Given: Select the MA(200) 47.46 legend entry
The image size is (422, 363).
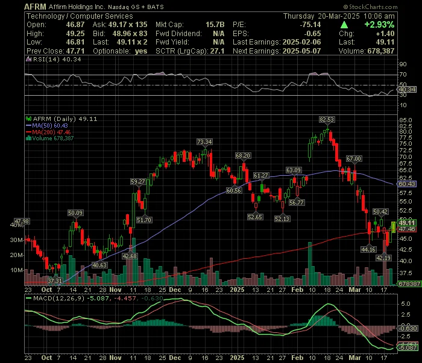Looking at the screenshot, I should [48, 132].
